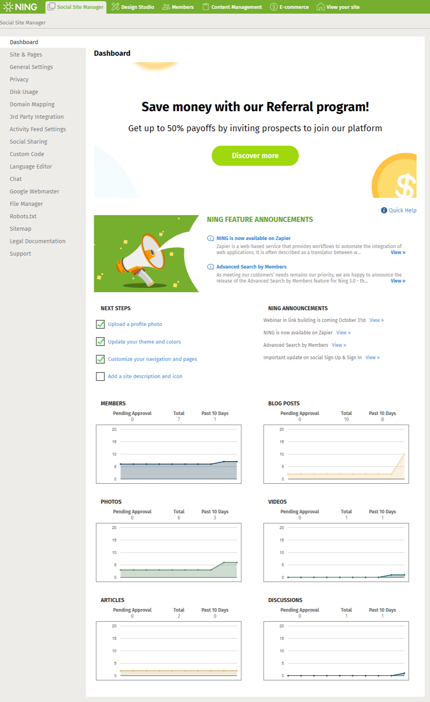Image resolution: width=430 pixels, height=702 pixels.
Task: Open Update your theme and colors link
Action: coord(144,342)
